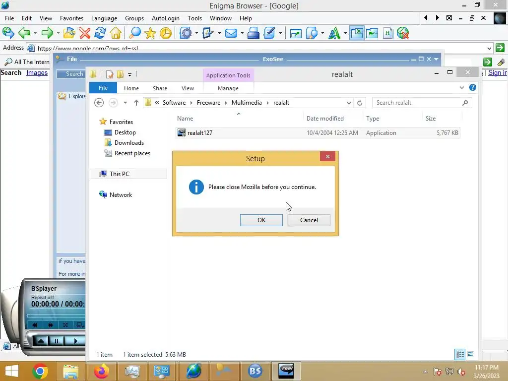The width and height of the screenshot is (508, 381).
Task: Click the open folder icon in Enigma toolbar
Action: tap(69, 33)
